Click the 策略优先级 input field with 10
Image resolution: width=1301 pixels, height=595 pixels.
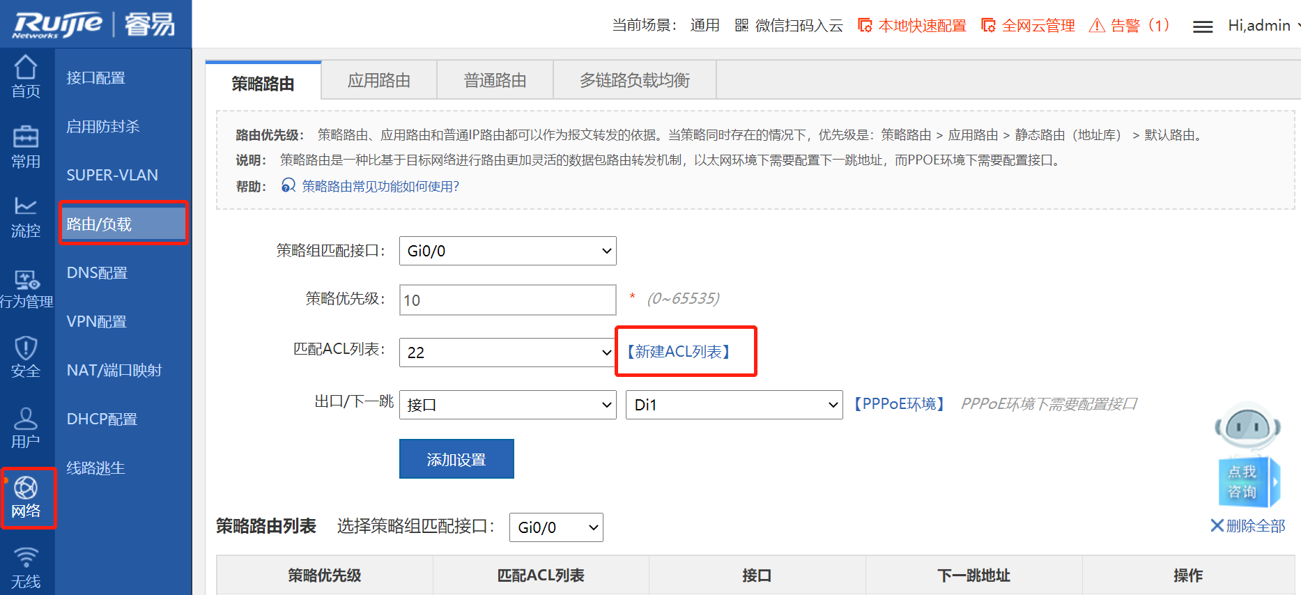click(x=507, y=300)
